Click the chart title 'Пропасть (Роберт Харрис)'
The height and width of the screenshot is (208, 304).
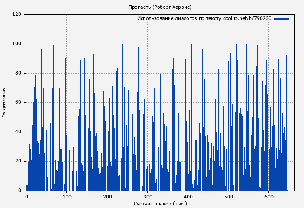160,7
